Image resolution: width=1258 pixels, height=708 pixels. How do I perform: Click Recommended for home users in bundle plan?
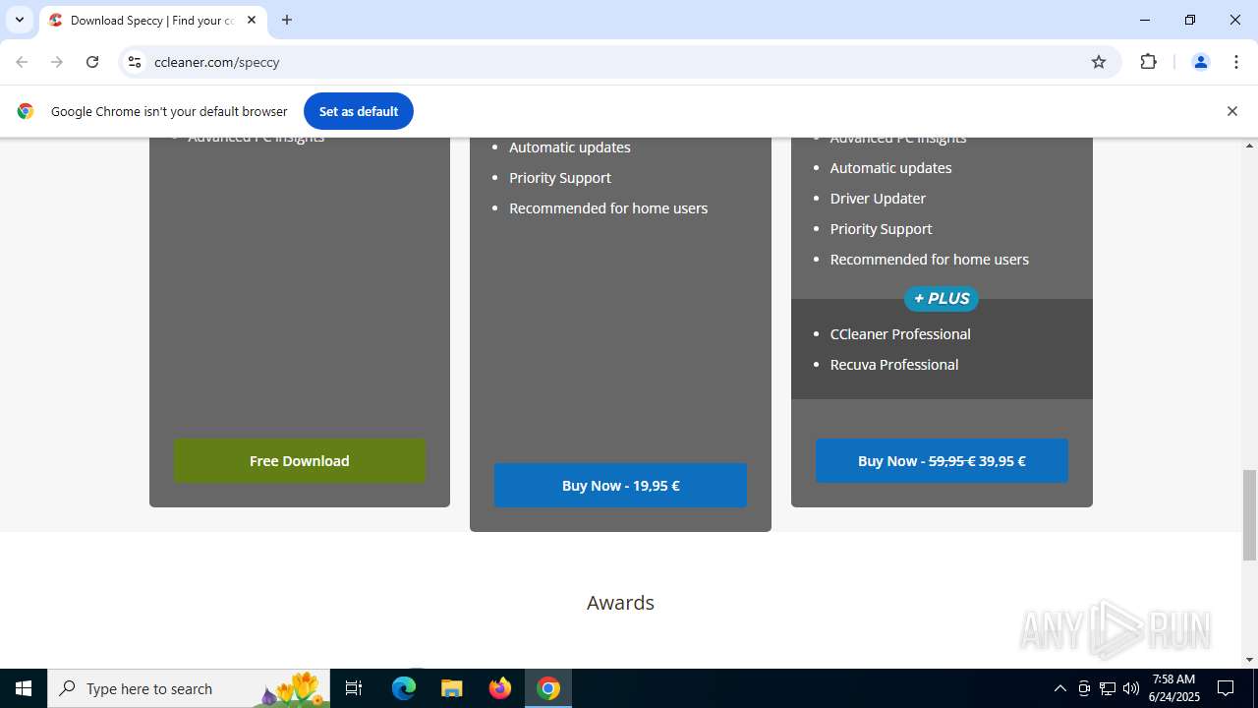[930, 260]
